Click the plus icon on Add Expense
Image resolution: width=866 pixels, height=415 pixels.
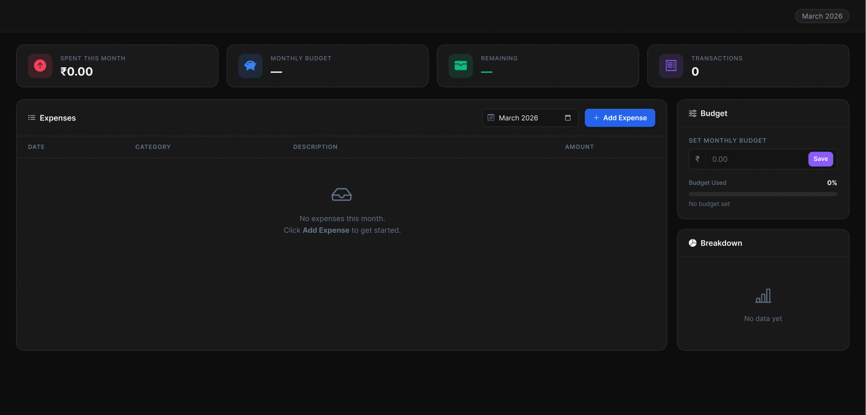point(596,118)
